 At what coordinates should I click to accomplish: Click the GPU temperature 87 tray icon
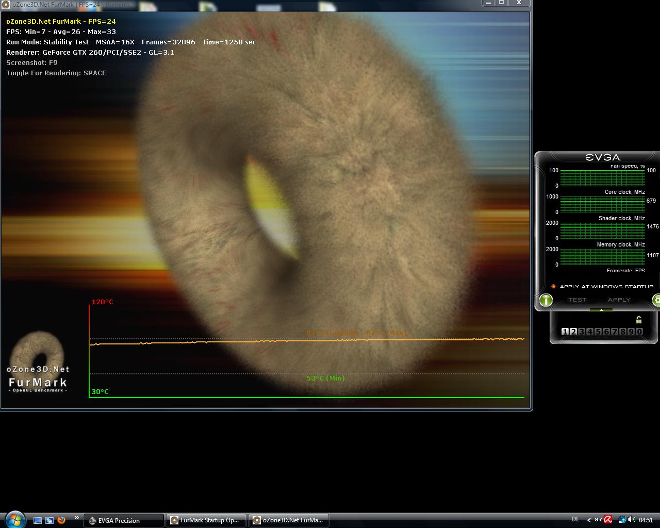point(598,520)
